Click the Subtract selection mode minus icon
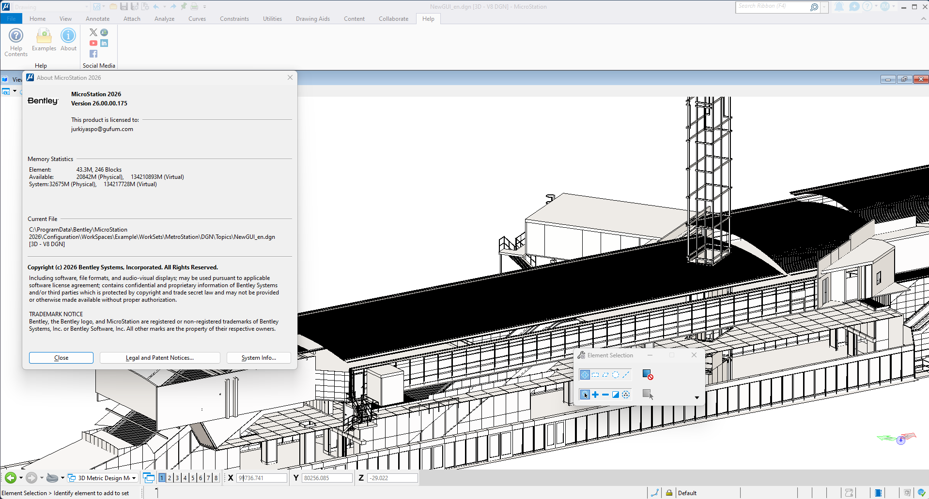 pos(605,395)
